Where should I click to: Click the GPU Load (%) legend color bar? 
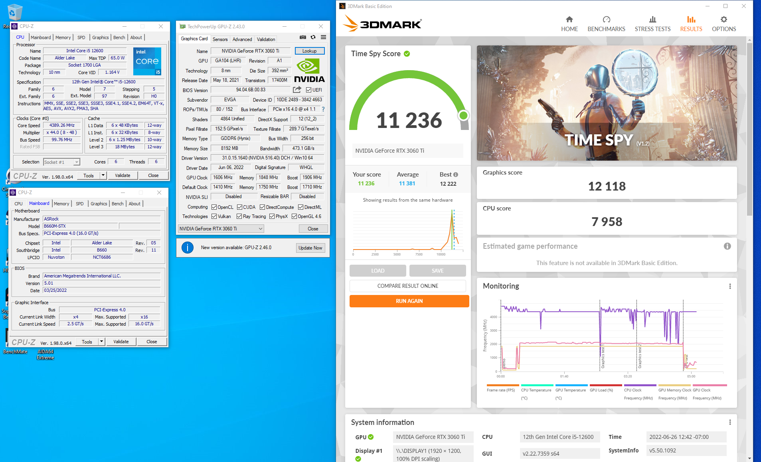click(x=606, y=385)
